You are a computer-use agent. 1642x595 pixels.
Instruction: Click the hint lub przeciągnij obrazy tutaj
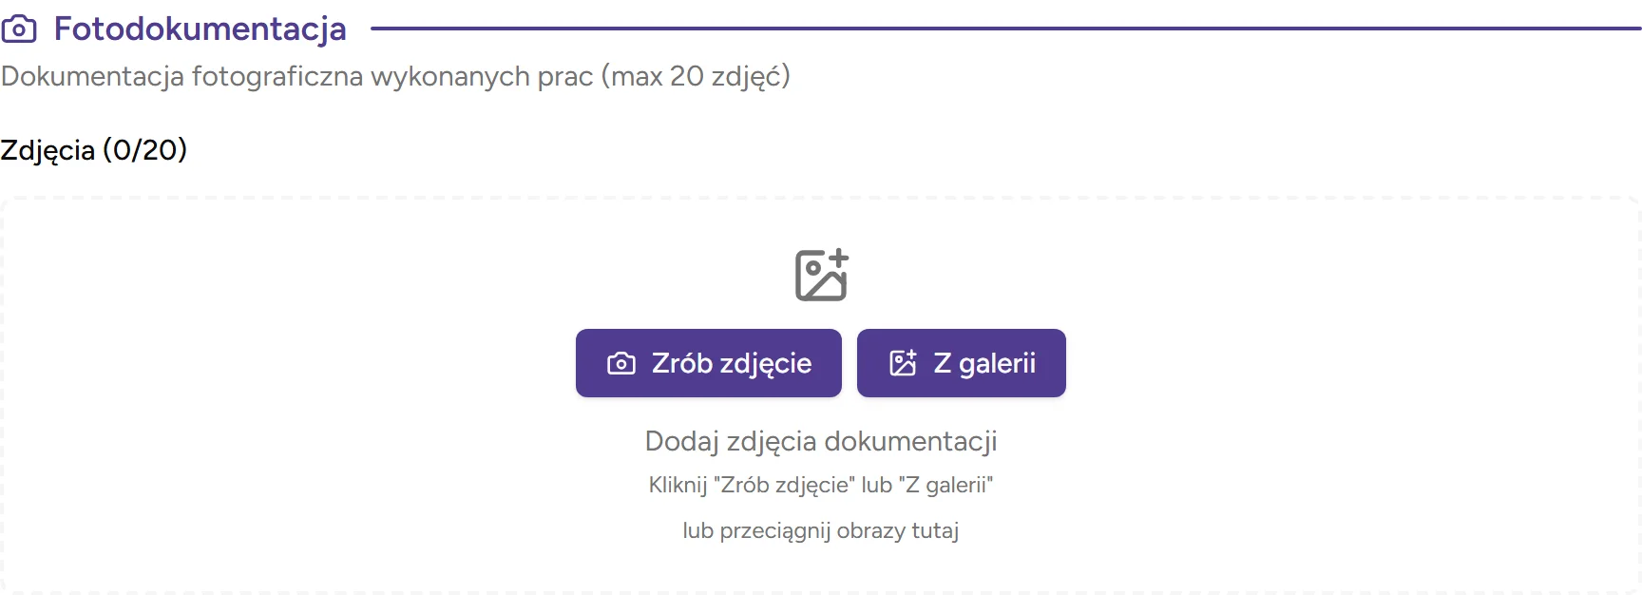(x=821, y=531)
